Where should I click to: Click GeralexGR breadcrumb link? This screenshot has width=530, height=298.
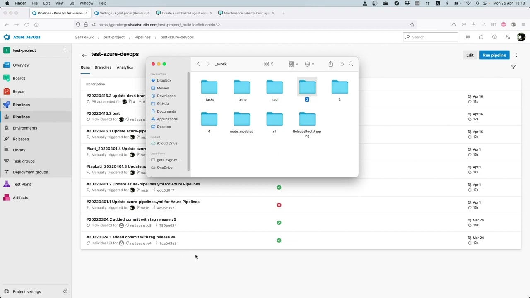click(84, 37)
